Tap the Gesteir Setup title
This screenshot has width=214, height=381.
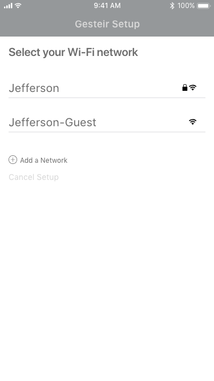107,24
